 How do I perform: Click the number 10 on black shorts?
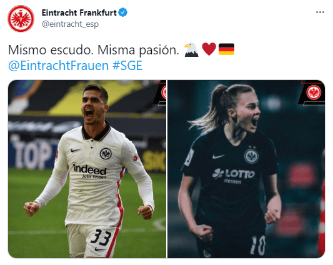pos(258,246)
